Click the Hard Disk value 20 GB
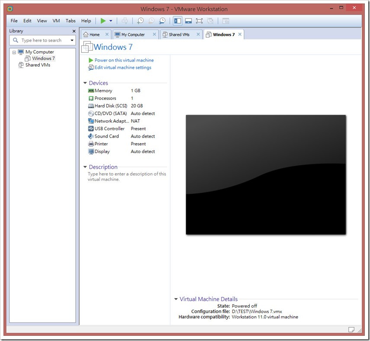This screenshot has width=370, height=341. point(137,106)
